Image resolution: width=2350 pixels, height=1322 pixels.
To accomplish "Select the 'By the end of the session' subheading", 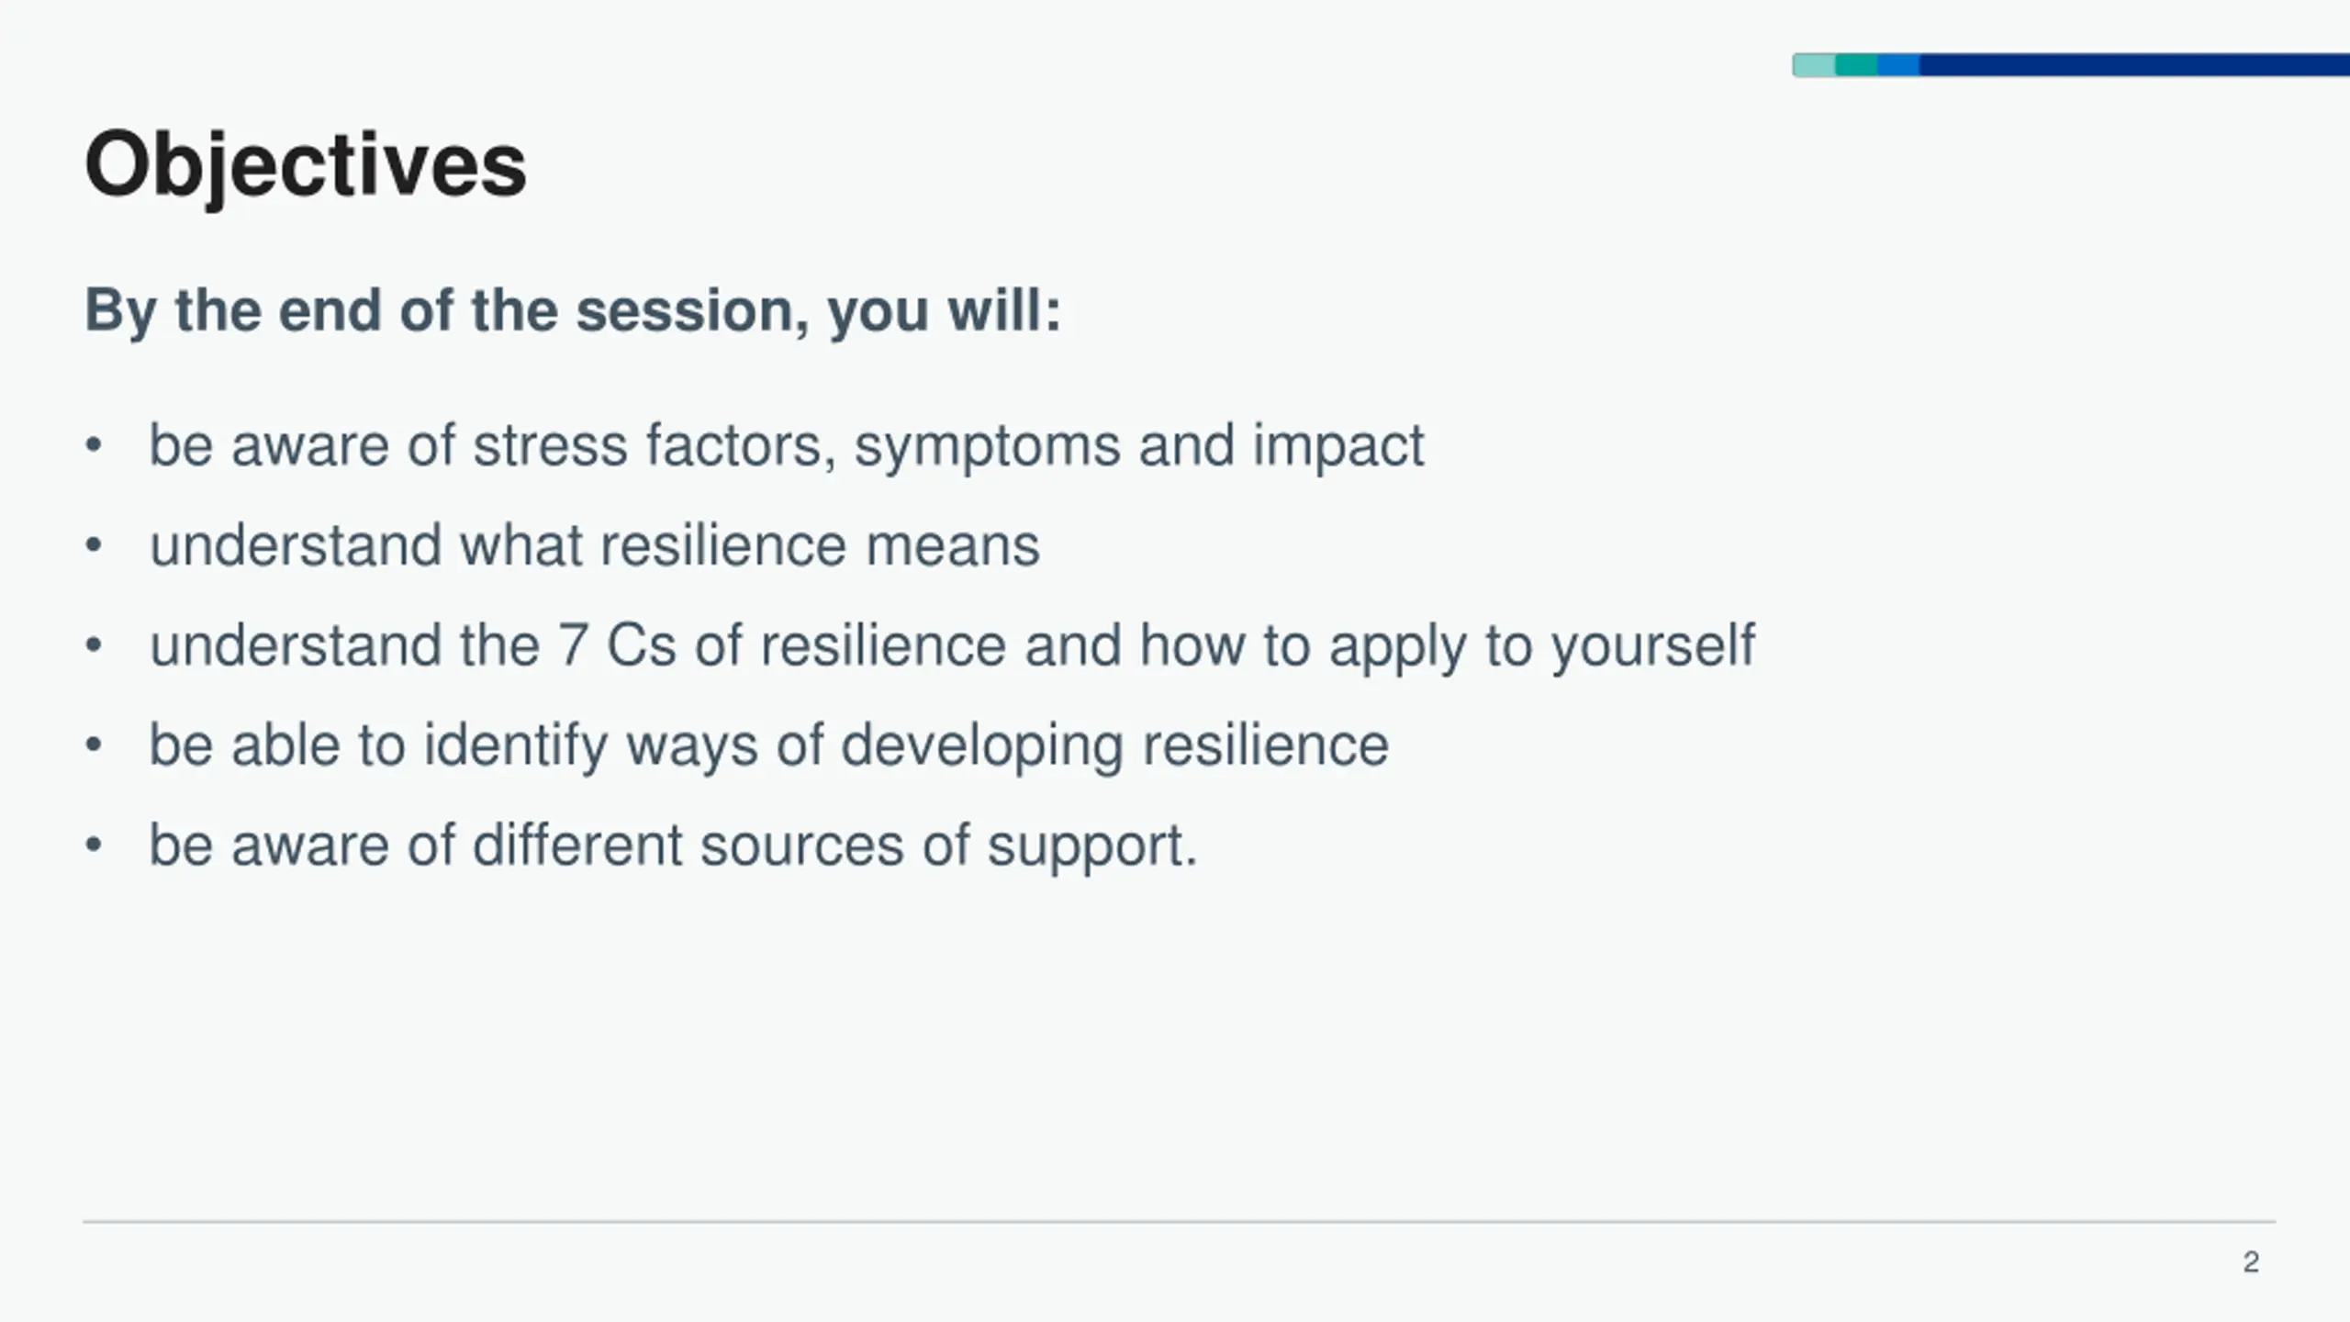I will click(x=573, y=310).
